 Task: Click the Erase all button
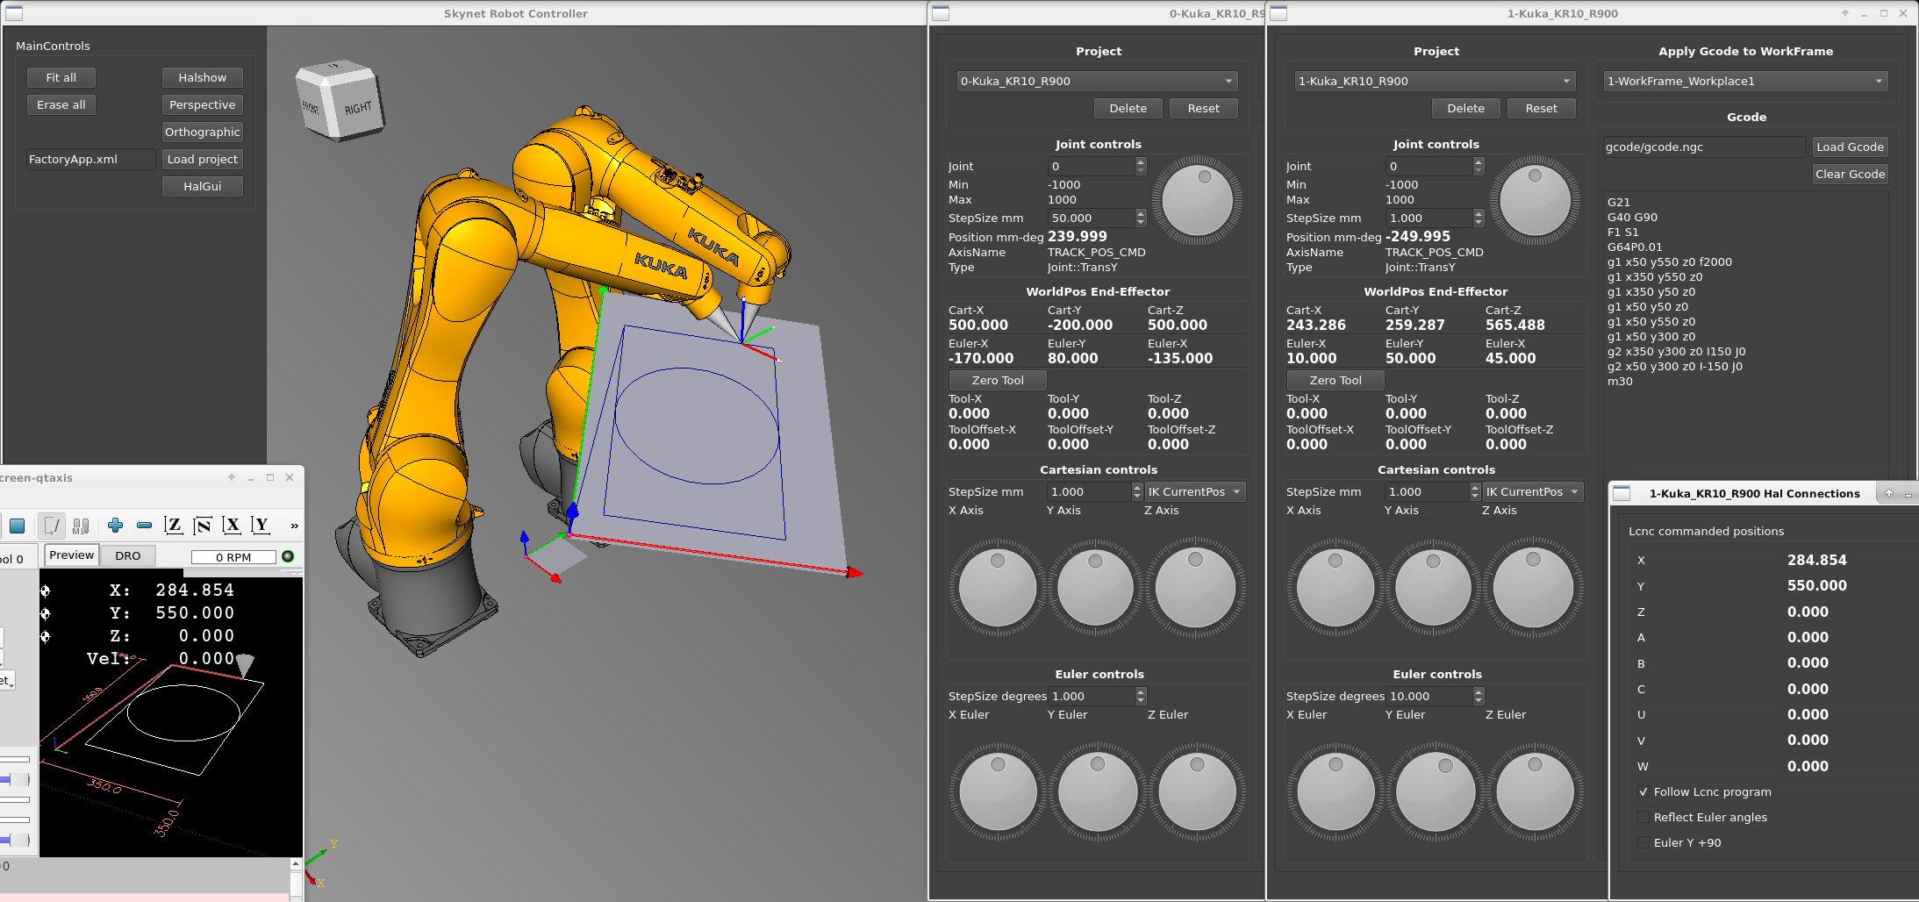[61, 104]
